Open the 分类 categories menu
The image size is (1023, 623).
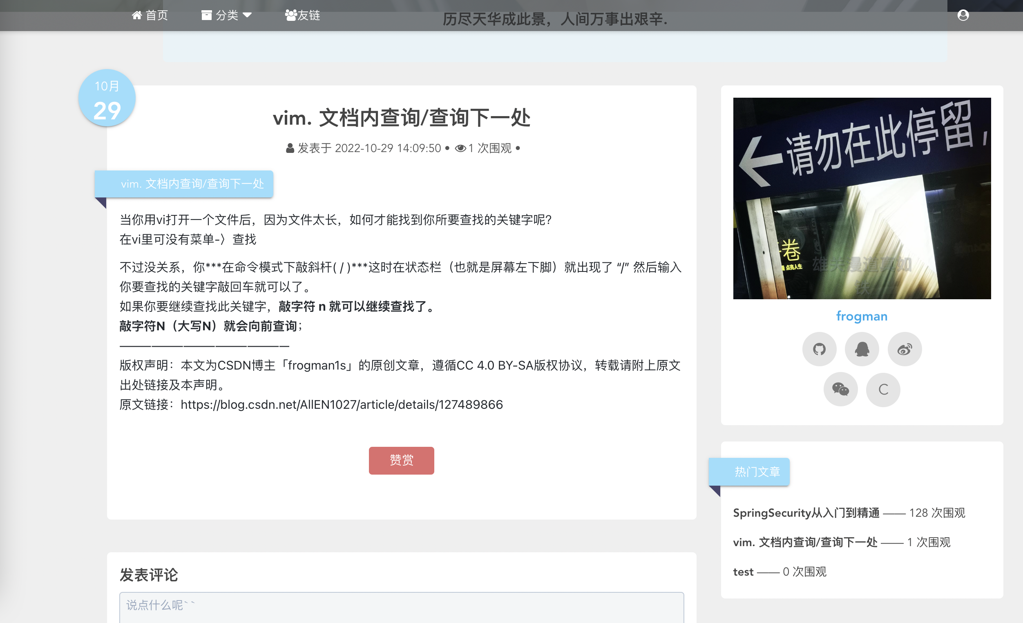pos(226,16)
